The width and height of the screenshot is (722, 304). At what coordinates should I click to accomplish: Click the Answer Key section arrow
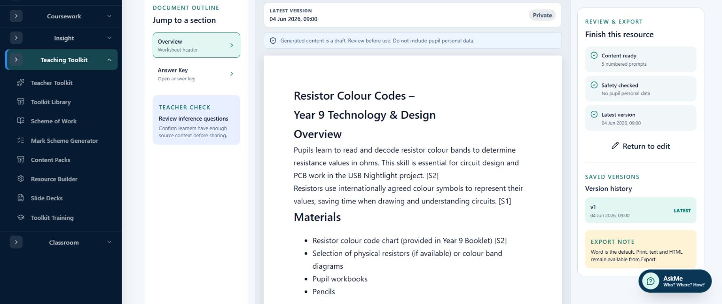[231, 74]
